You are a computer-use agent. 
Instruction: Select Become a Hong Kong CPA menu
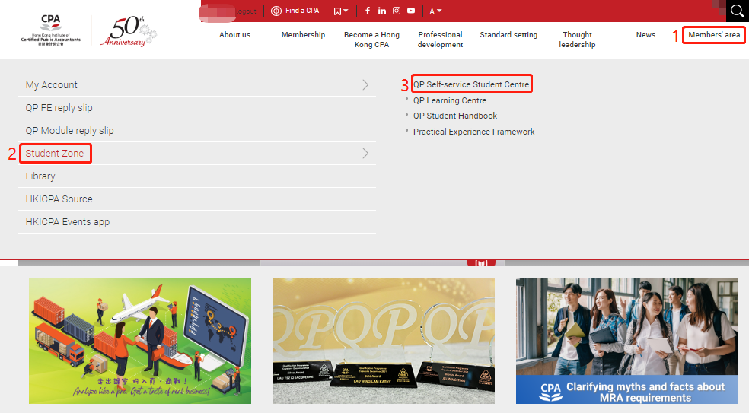coord(371,40)
